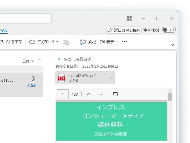Viewport: 190px width, 143px height.
Task: Select the baitai2107c.pdf attachment
Action: click(85, 78)
